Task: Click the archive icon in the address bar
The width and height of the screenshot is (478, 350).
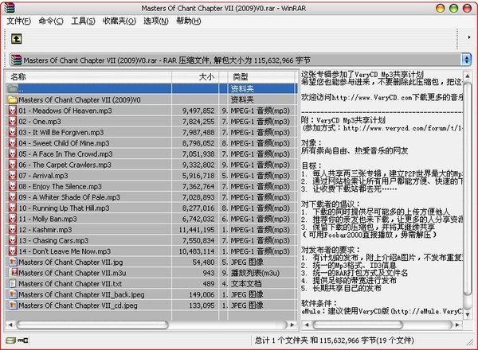Action: click(16, 60)
